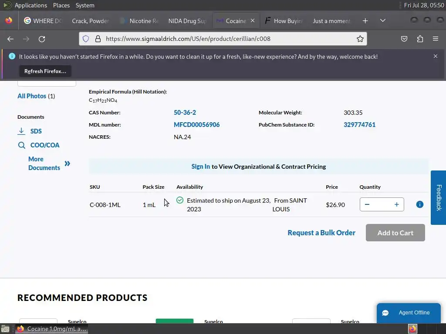This screenshot has width=446, height=334.
Task: Switch to the Crack, Powder tab
Action: coord(90,21)
